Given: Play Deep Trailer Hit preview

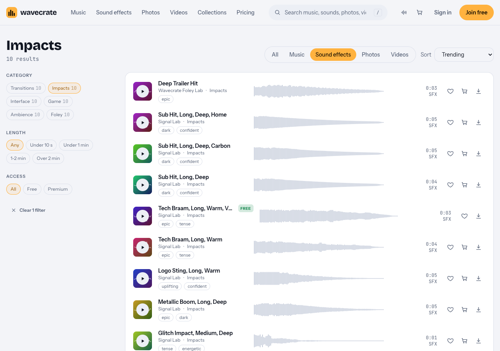Looking at the screenshot, I should [143, 91].
